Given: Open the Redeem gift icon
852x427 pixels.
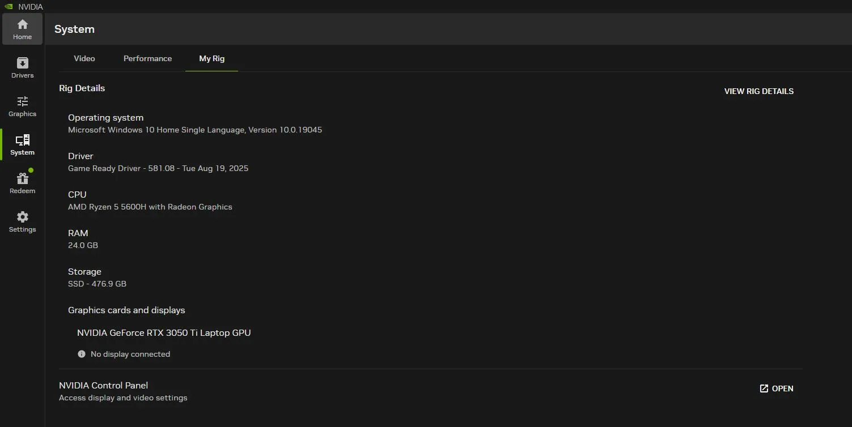Looking at the screenshot, I should click(22, 178).
